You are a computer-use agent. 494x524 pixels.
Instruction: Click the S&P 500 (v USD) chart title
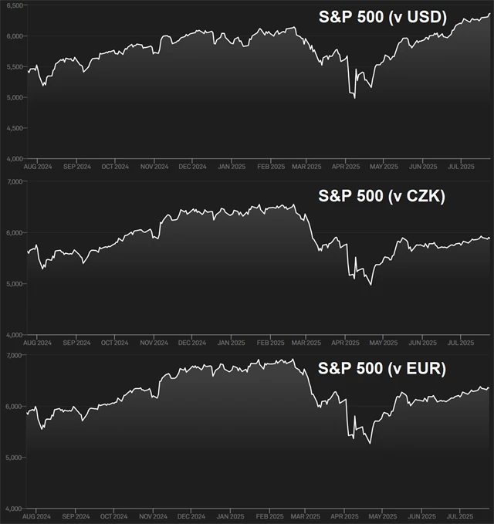[384, 18]
